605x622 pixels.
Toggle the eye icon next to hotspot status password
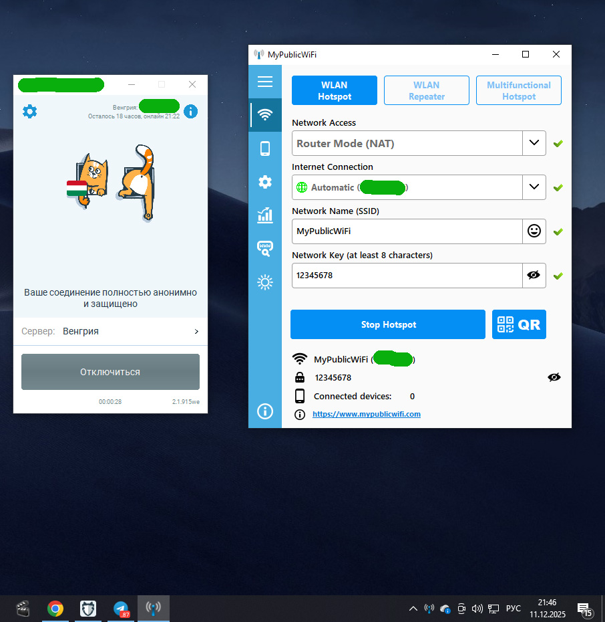point(554,377)
